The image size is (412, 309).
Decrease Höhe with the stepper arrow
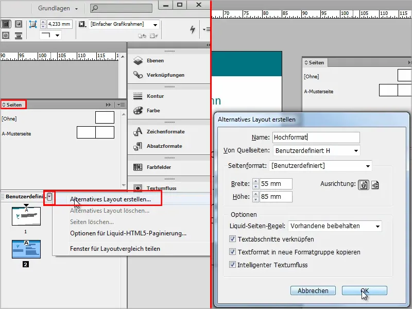pos(255,199)
